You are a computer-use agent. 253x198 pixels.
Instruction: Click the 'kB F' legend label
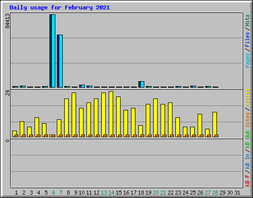point(248,181)
